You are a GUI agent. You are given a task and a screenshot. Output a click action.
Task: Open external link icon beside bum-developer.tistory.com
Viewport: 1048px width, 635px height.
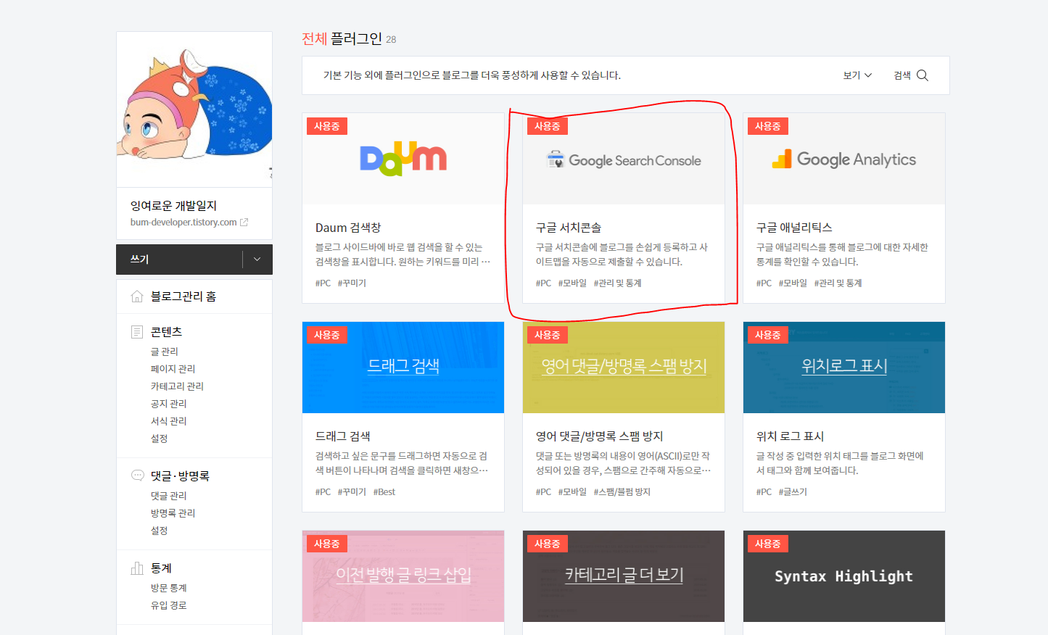(244, 223)
